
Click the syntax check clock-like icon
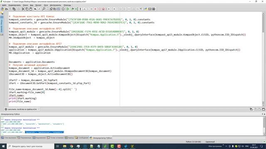click(63, 9)
